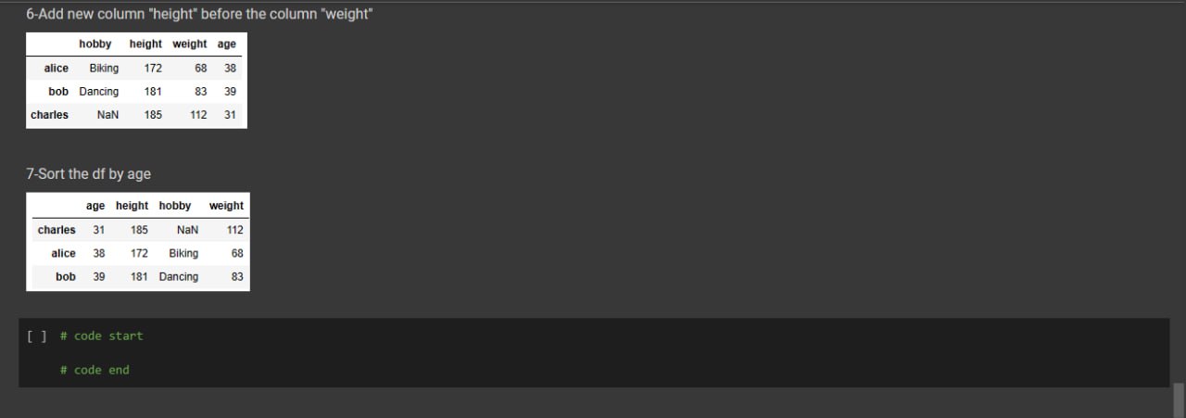Click the '# code end' comment line

(95, 370)
